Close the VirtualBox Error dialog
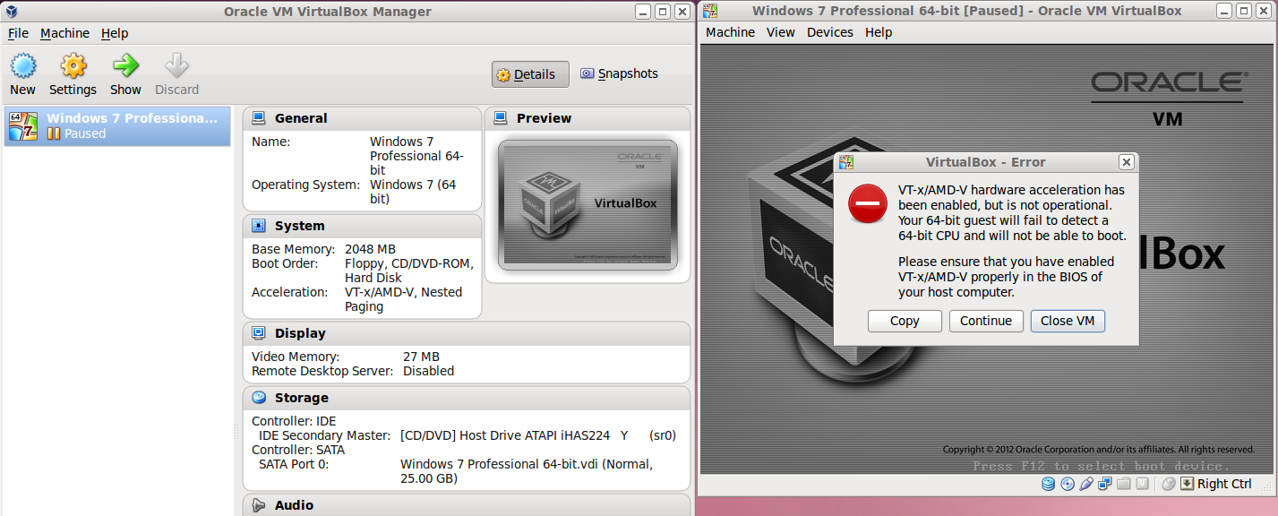The width and height of the screenshot is (1278, 516). tap(1127, 162)
